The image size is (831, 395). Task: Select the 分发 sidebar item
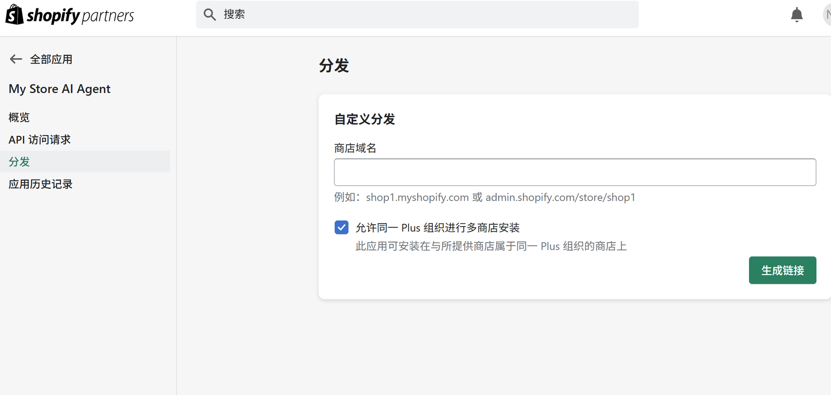click(85, 161)
